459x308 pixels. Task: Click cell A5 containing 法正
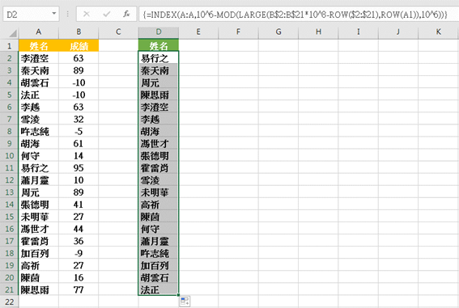39,95
